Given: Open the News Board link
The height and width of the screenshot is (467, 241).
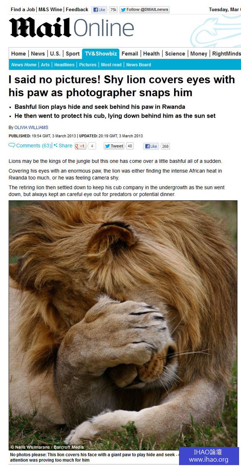Looking at the screenshot, I should point(138,65).
